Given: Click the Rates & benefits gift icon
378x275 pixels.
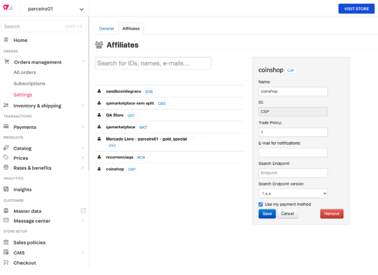Looking at the screenshot, I should (6, 168).
